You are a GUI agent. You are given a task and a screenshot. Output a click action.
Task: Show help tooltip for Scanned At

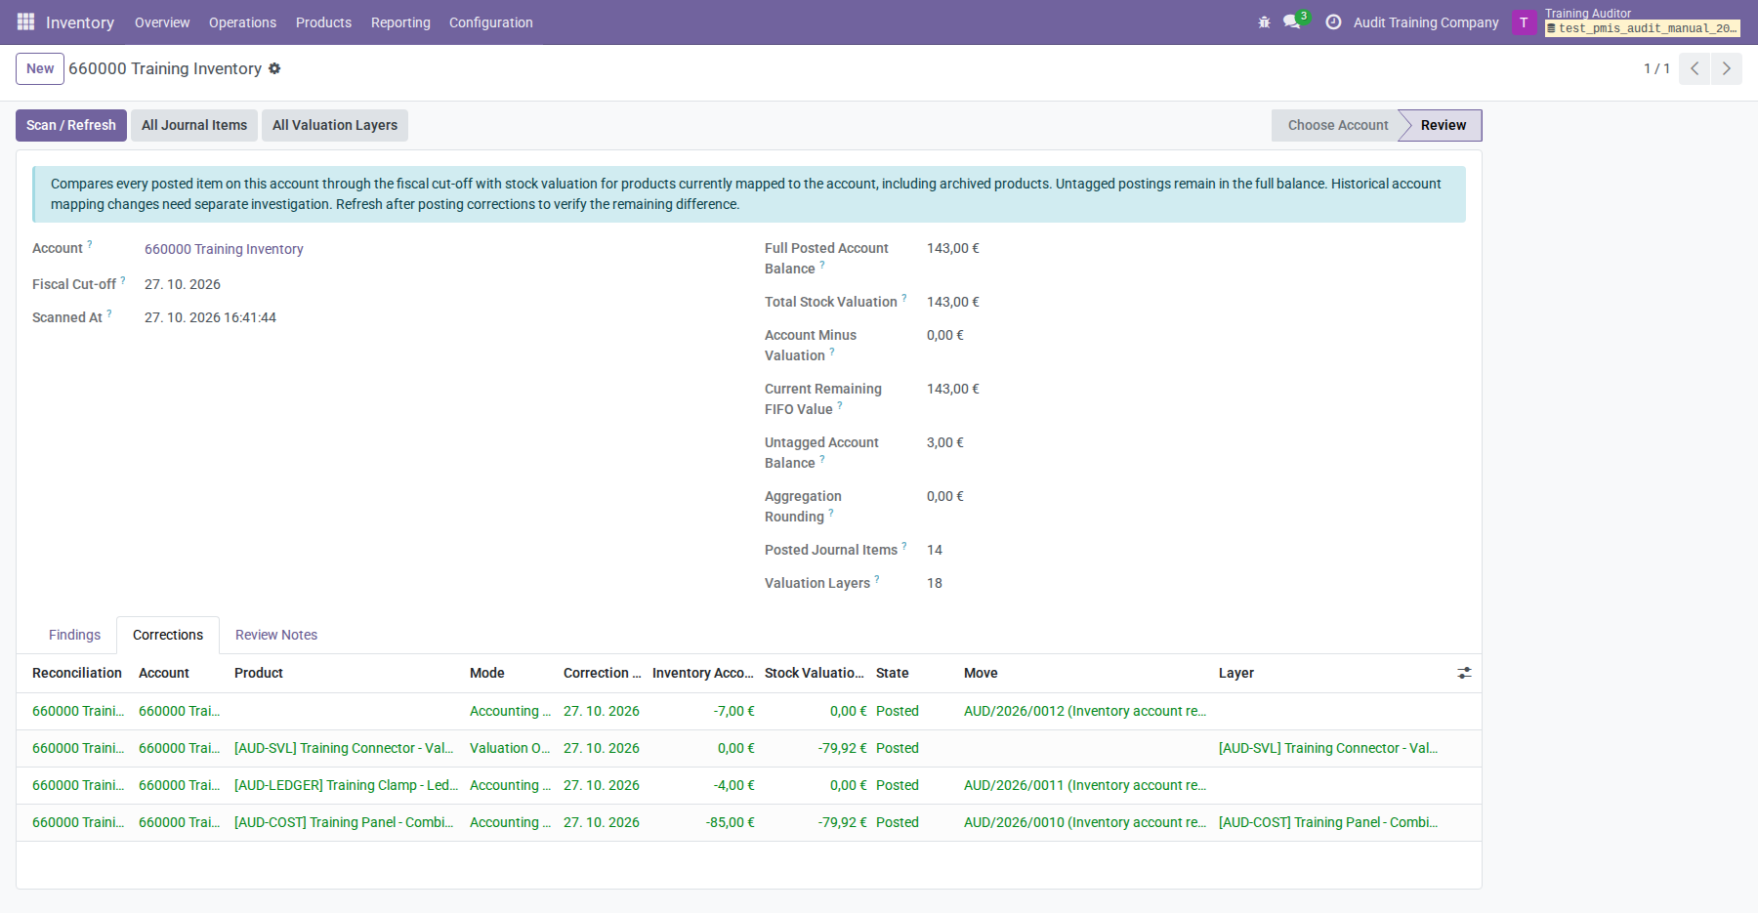(109, 313)
